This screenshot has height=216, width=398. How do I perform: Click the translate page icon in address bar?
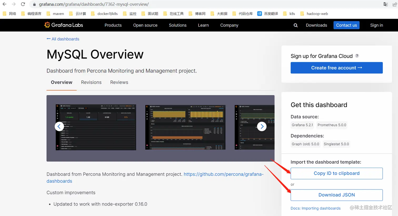pyautogui.click(x=386, y=4)
